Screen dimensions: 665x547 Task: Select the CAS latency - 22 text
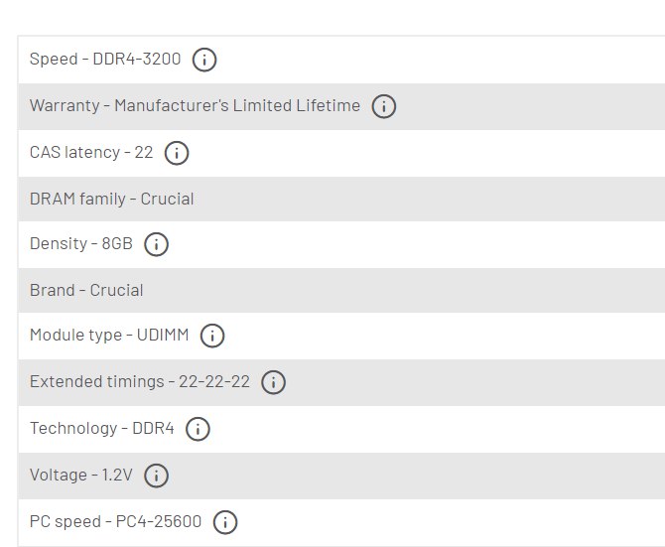click(91, 152)
